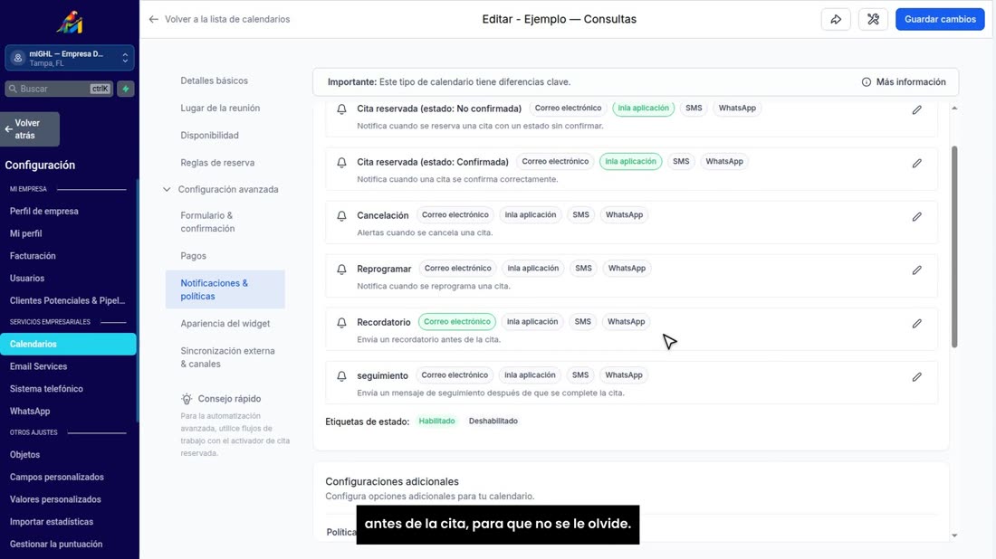Click the Deshabilitado status label
The height and width of the screenshot is (559, 996).
[x=493, y=421]
